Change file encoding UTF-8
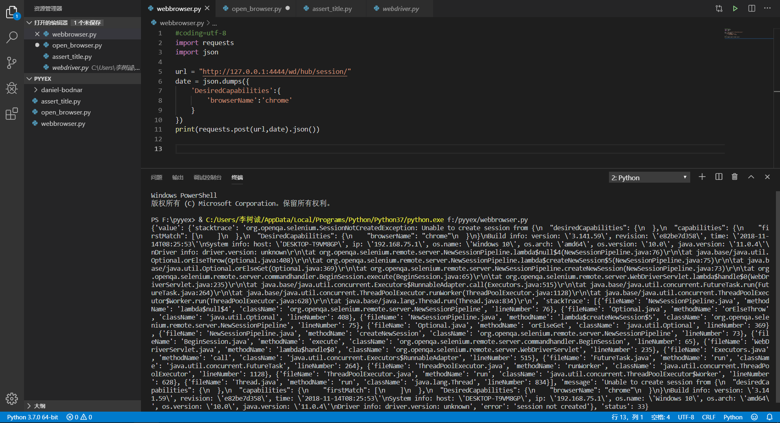780x423 pixels. (686, 417)
